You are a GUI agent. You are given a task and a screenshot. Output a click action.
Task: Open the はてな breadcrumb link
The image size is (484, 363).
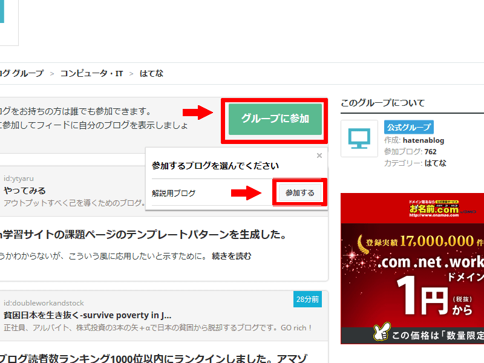[151, 73]
